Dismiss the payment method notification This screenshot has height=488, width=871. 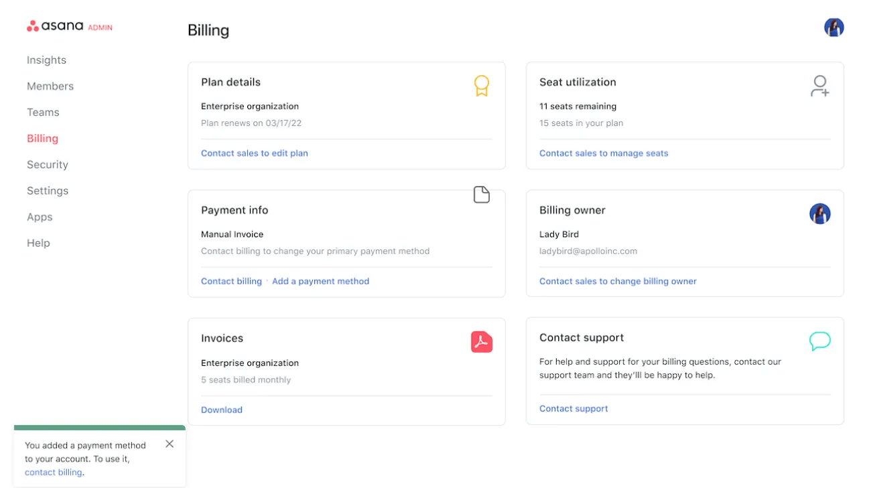click(x=170, y=444)
